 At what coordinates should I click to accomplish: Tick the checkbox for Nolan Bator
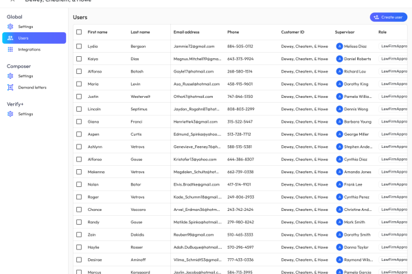coord(79,185)
